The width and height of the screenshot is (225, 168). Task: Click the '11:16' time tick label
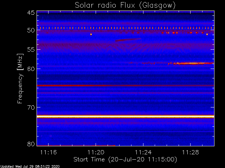coord(49,152)
